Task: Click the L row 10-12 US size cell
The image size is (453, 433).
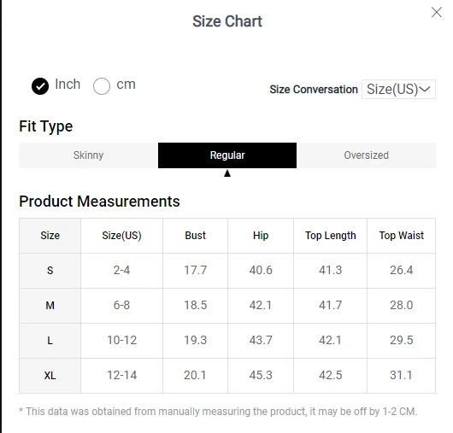Action: pyautogui.click(x=121, y=341)
